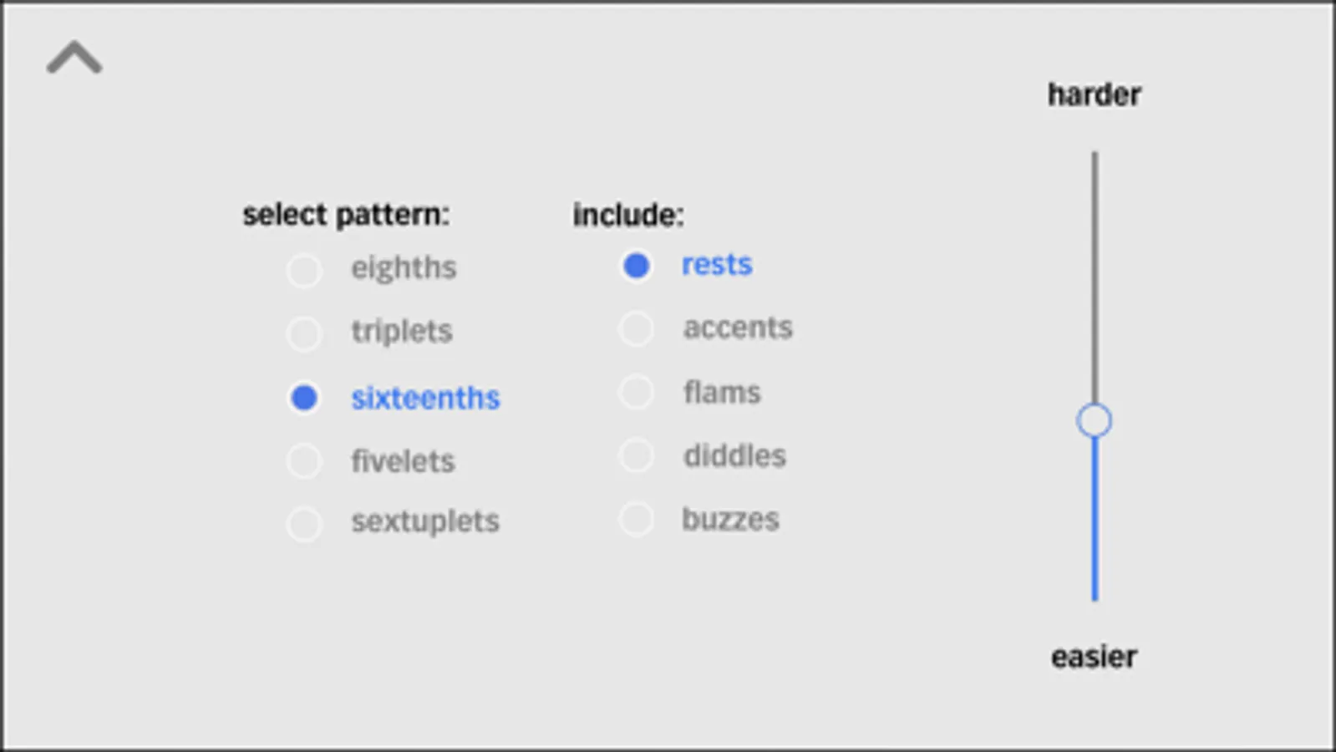Switch pattern to sextuplets radio circle
Viewport: 1336px width, 752px height.
304,524
